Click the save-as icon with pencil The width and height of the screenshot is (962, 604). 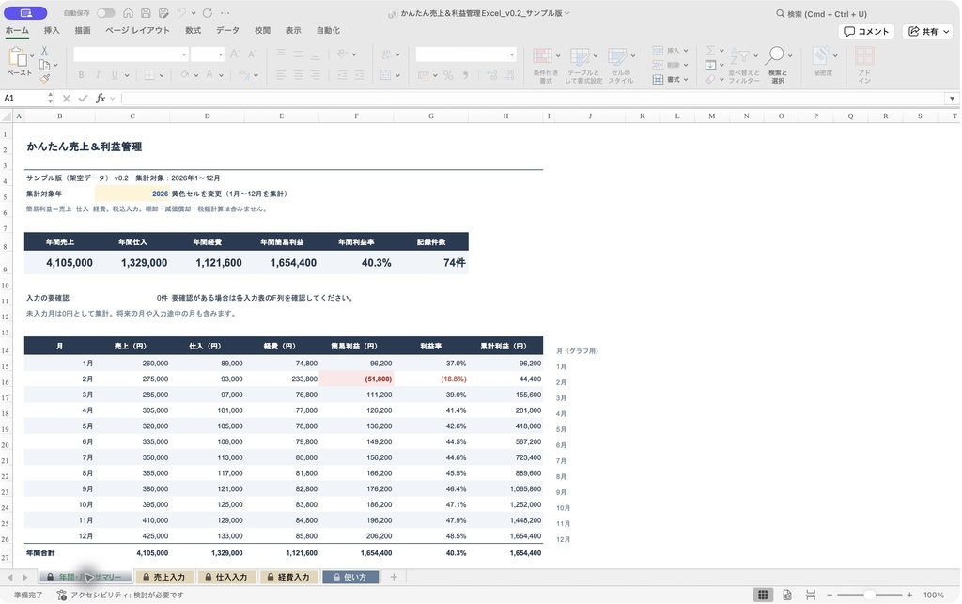pos(163,13)
